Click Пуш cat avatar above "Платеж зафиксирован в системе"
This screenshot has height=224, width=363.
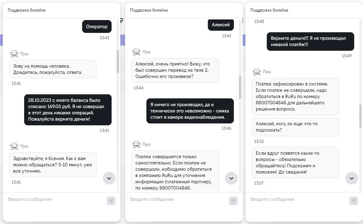click(256, 72)
